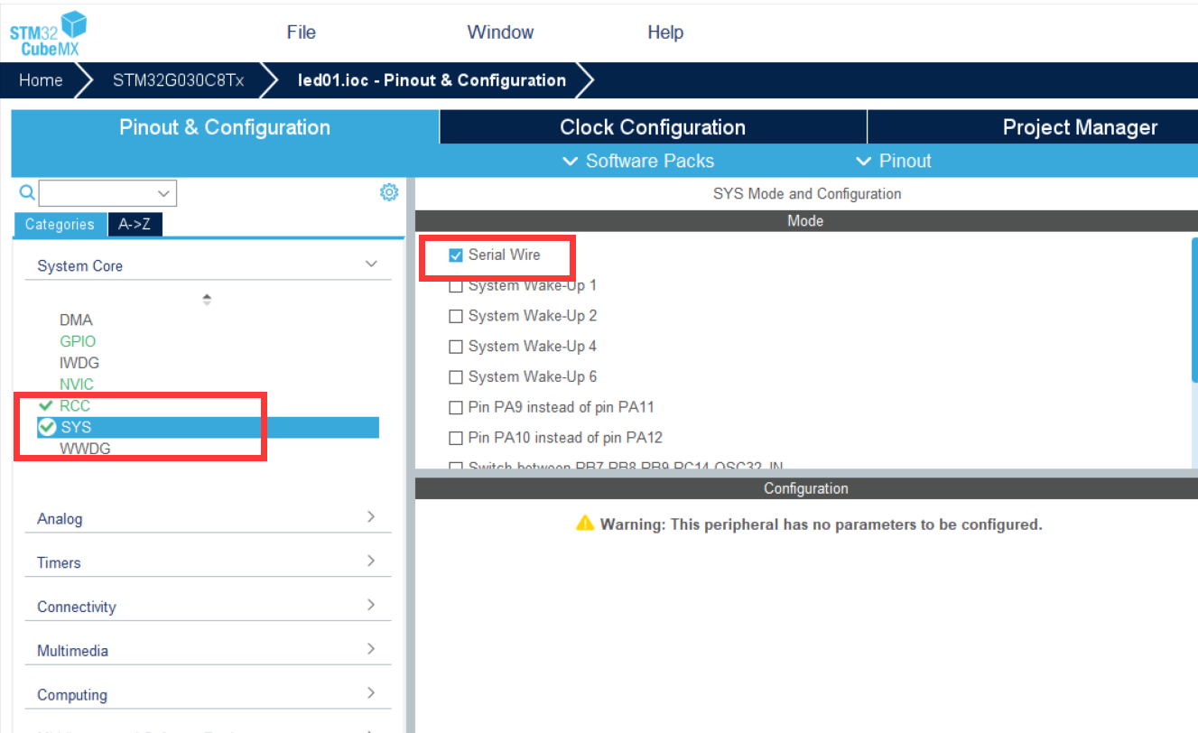Image resolution: width=1198 pixels, height=733 pixels.
Task: Open the categories settings gear icon
Action: pyautogui.click(x=389, y=192)
